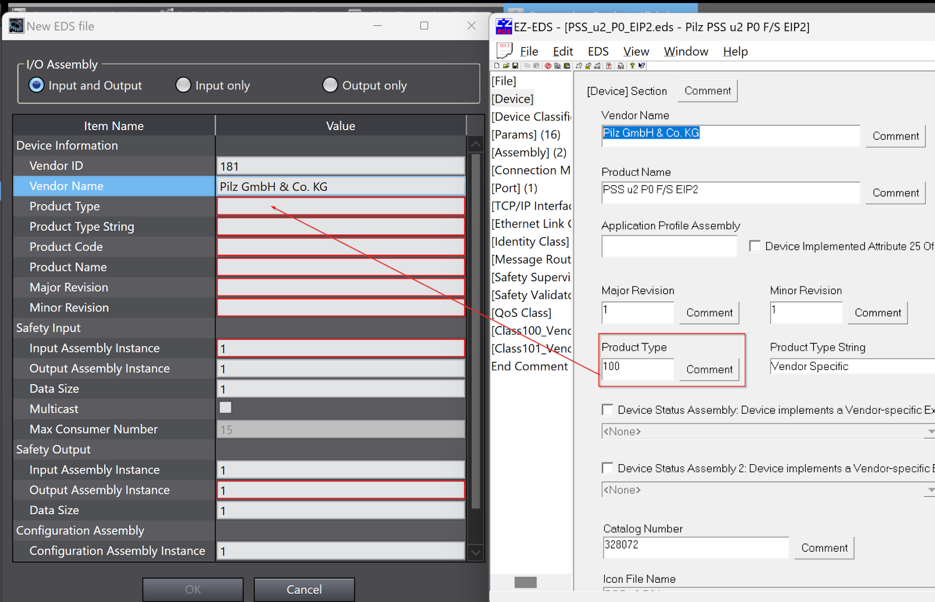The width and height of the screenshot is (935, 602).
Task: Click Cancel in New EDS file dialog
Action: click(304, 589)
